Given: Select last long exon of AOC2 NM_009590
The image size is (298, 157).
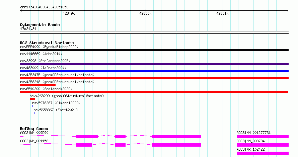Looking at the screenshot, I should point(176,137).
